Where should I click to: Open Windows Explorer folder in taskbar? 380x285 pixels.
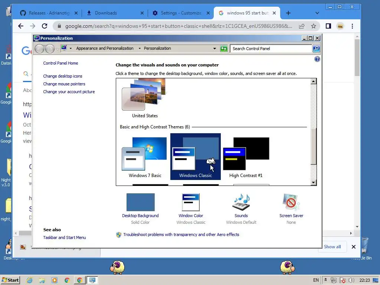(42, 281)
